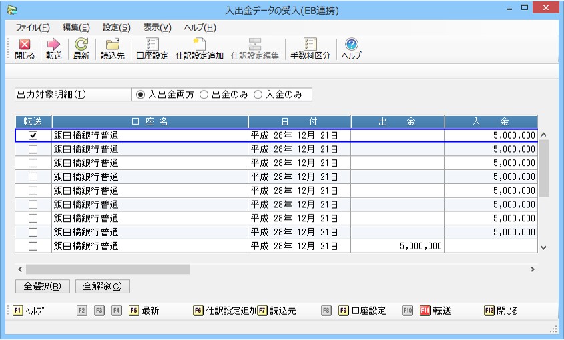Click the 転送 (Transfer) arrow icon
The image size is (564, 340).
click(54, 45)
